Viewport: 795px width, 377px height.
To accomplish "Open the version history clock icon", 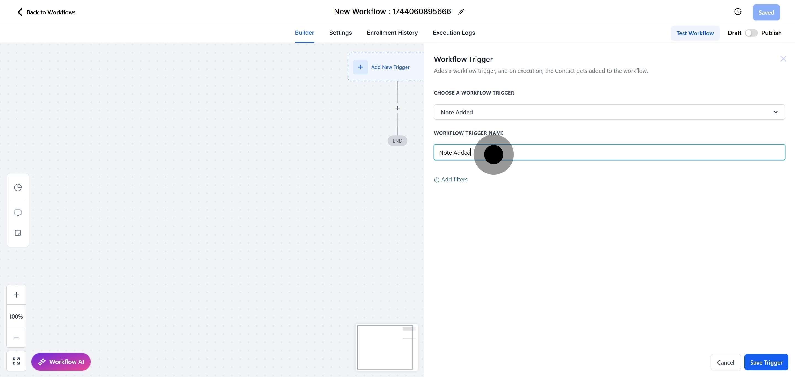I will click(738, 12).
